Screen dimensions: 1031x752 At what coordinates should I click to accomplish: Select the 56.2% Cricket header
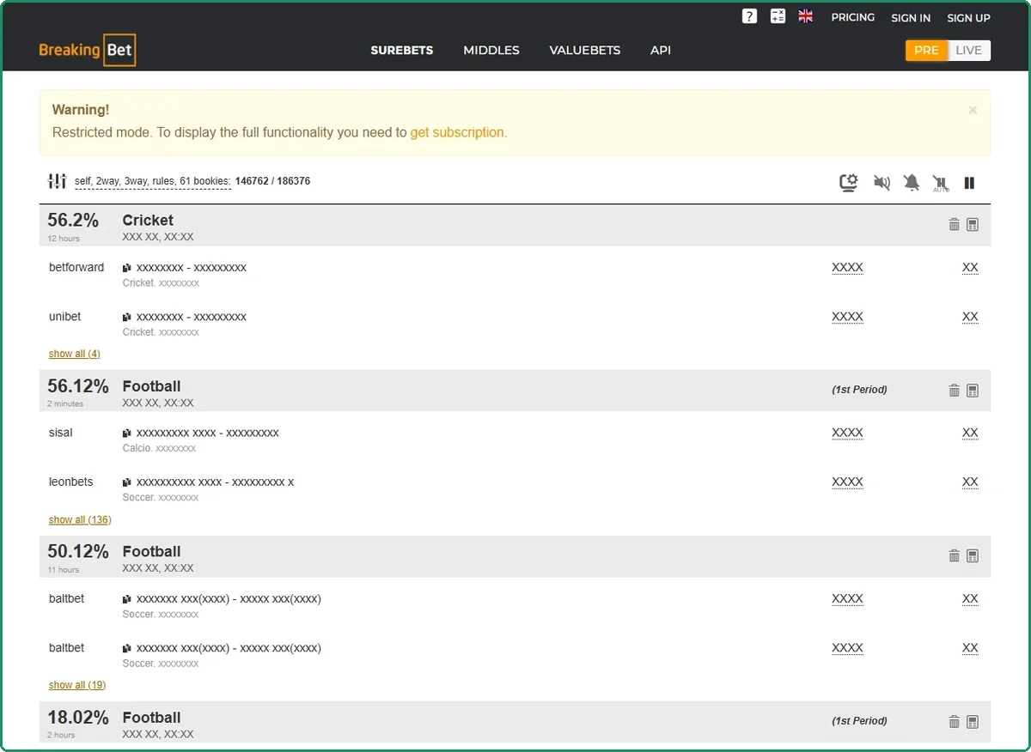(x=515, y=226)
